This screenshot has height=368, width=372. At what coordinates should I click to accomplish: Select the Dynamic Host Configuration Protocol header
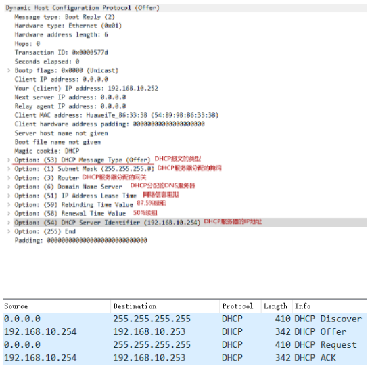[185, 8]
